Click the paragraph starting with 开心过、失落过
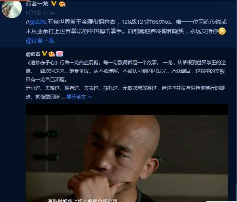The image size is (237, 202). (125, 92)
